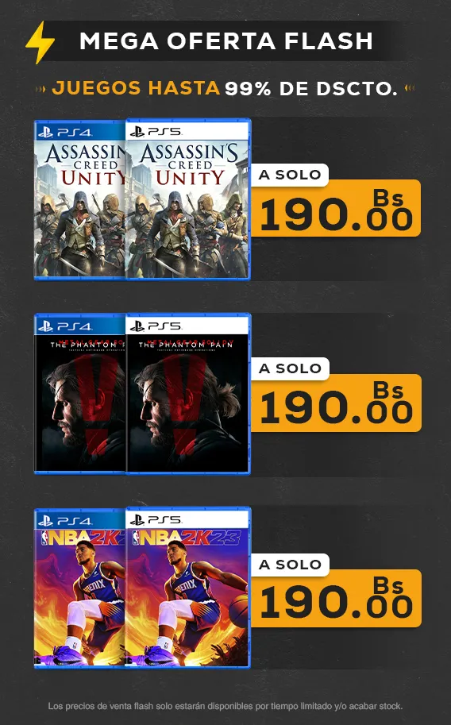The image size is (451, 725).
Task: Click the PS5 logo on The Phantom Pain
Action: [x=156, y=326]
